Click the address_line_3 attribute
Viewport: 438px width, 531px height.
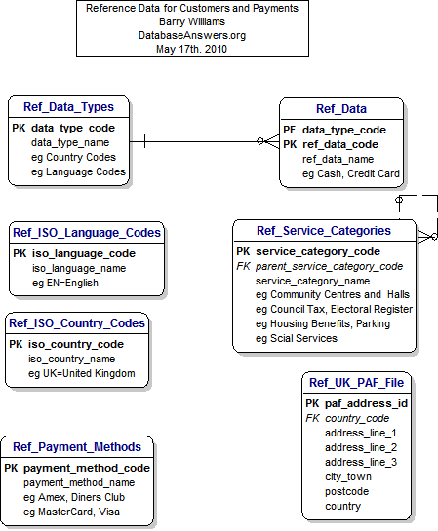tap(361, 462)
